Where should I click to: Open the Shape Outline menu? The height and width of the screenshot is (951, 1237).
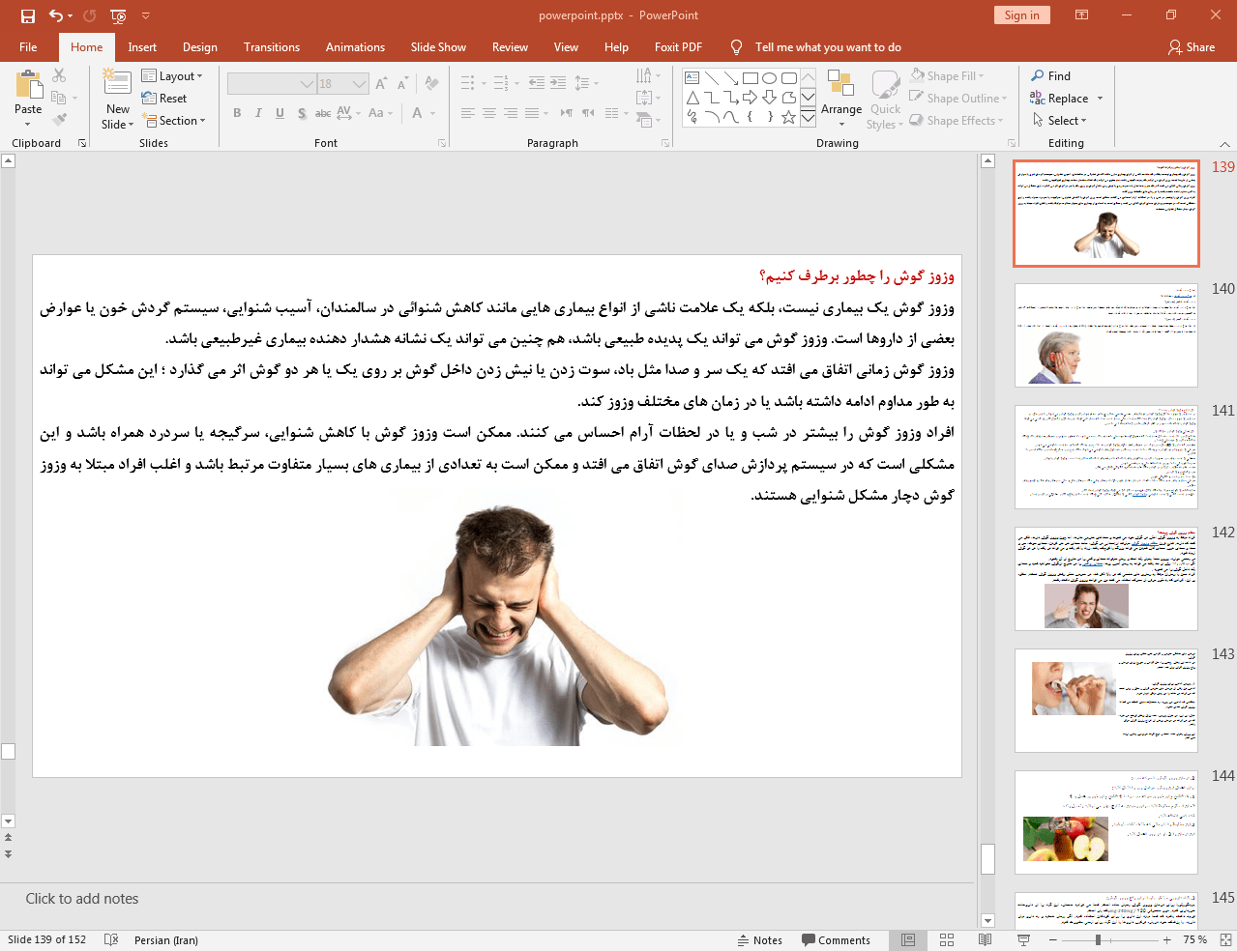[x=958, y=98]
